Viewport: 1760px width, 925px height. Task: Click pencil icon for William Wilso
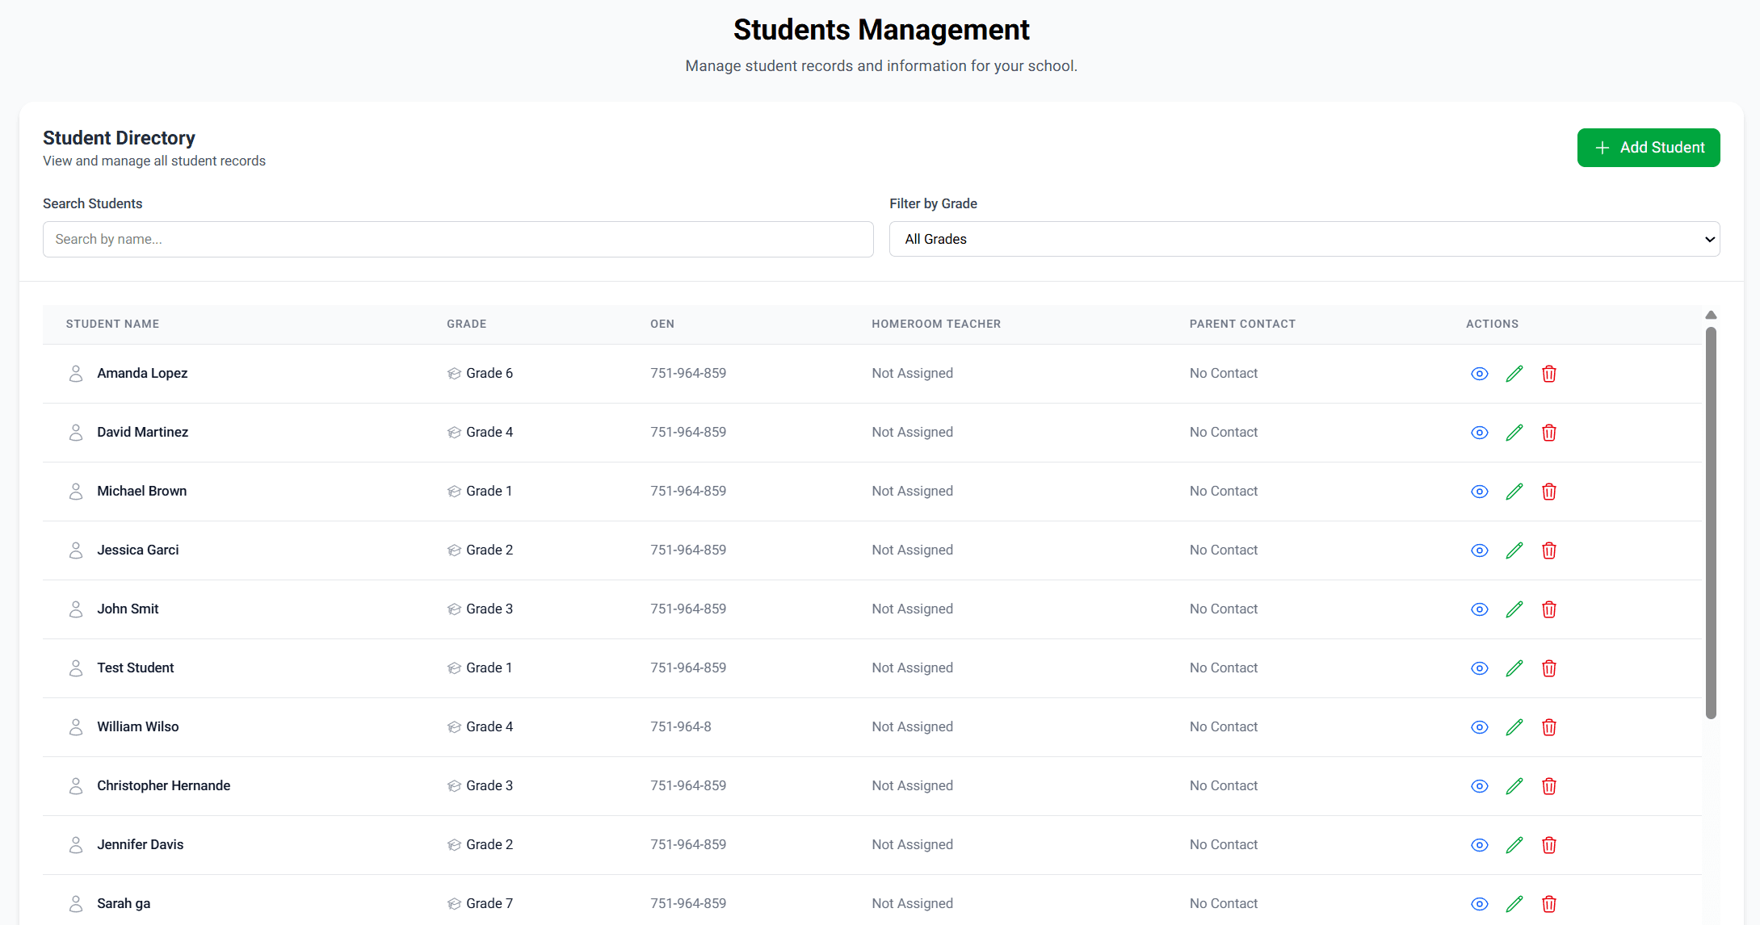tap(1514, 727)
